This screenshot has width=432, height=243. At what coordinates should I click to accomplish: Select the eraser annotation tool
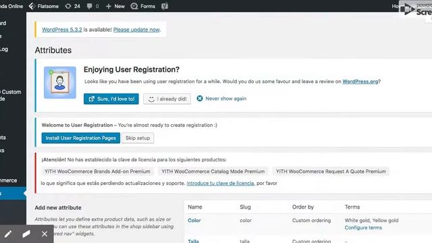[26, 234]
